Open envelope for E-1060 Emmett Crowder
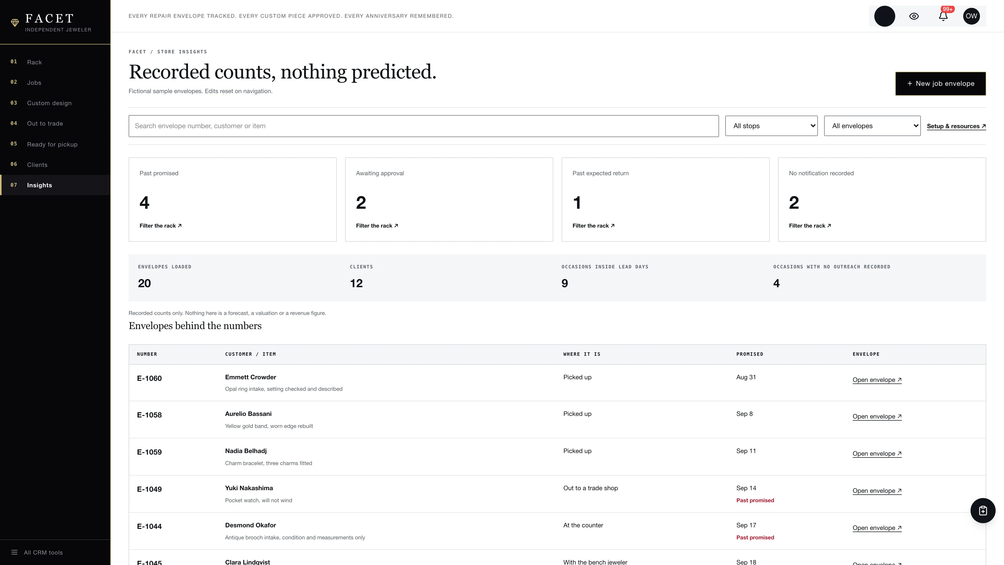The image size is (1004, 565). coord(877,380)
